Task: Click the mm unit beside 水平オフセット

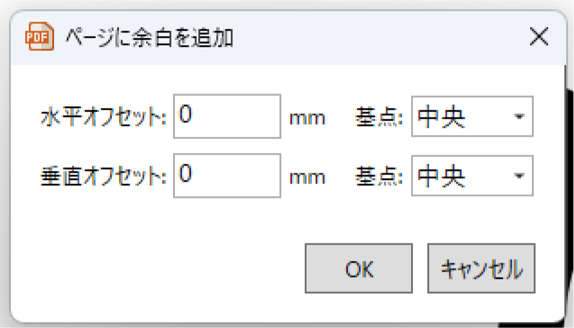Action: [x=307, y=118]
